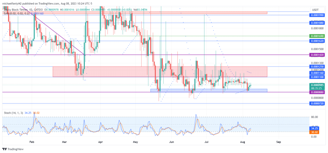Click the Stoch (14, 1, 3) indicator legend
This screenshot has height=153, width=328.
tap(13, 113)
